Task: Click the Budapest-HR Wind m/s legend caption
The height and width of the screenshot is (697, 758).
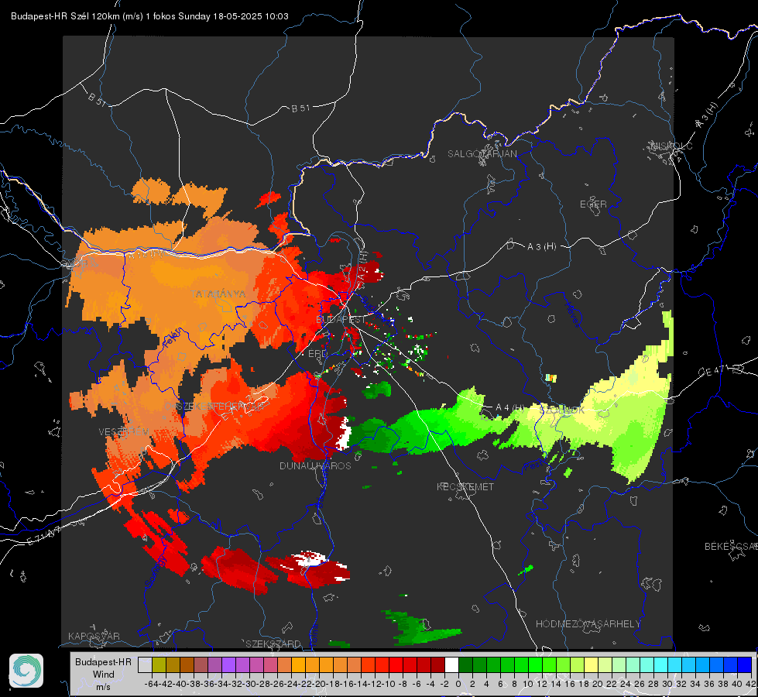Action: pyautogui.click(x=103, y=675)
